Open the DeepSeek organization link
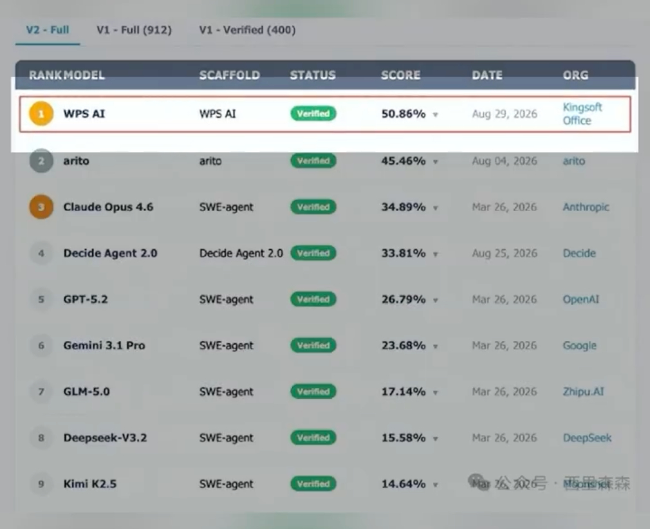This screenshot has height=529, width=650. 587,438
